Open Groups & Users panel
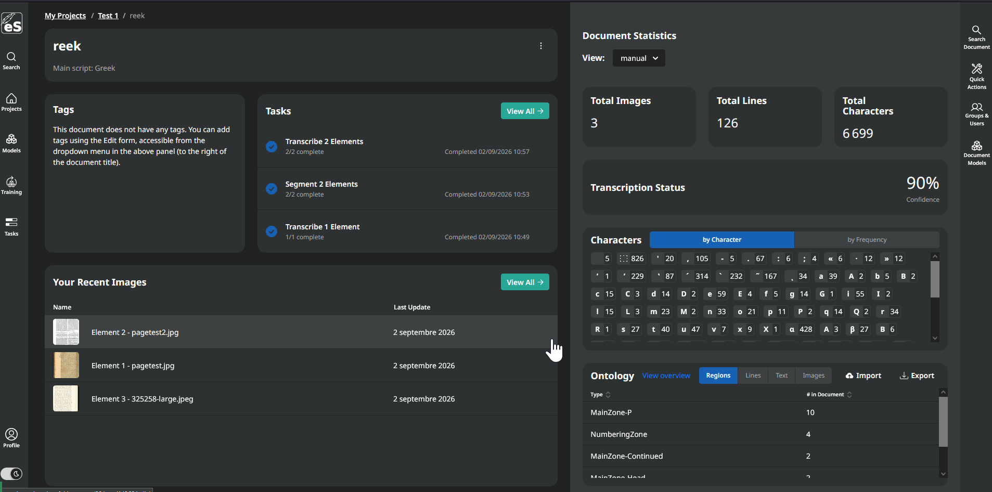Viewport: 992px width, 492px height. pos(976,114)
